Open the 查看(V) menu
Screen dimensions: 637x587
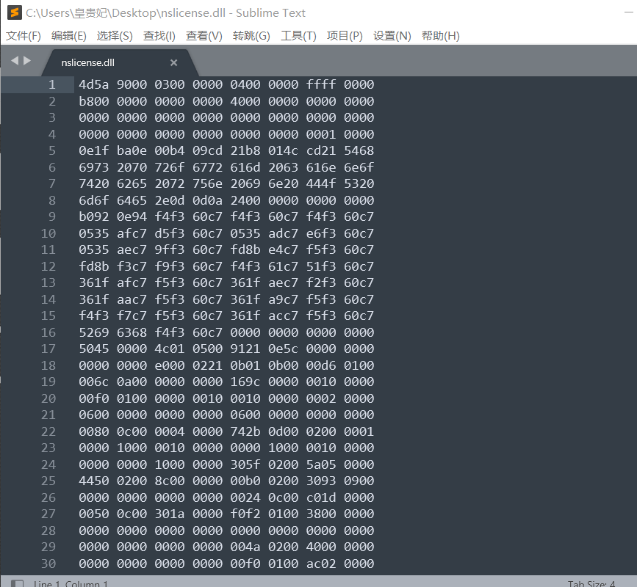204,36
